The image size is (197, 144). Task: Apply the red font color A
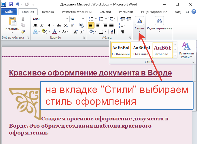[54, 32]
